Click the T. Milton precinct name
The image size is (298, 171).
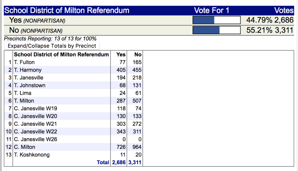(x=24, y=101)
